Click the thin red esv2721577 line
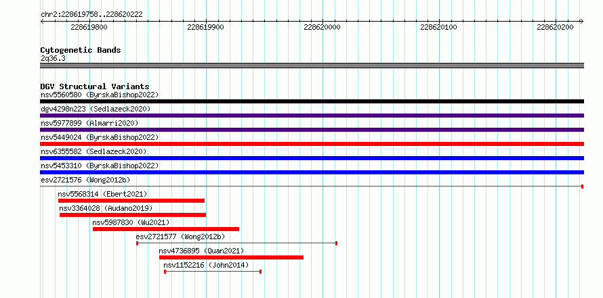The image size is (603, 298). click(237, 243)
